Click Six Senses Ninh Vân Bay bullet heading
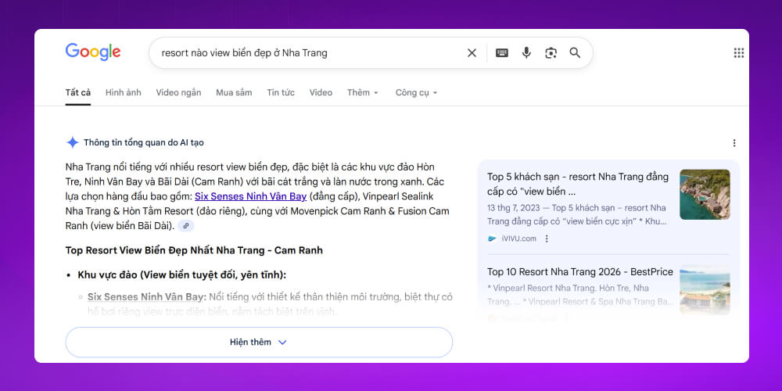Image resolution: width=782 pixels, height=391 pixels. tap(147, 297)
